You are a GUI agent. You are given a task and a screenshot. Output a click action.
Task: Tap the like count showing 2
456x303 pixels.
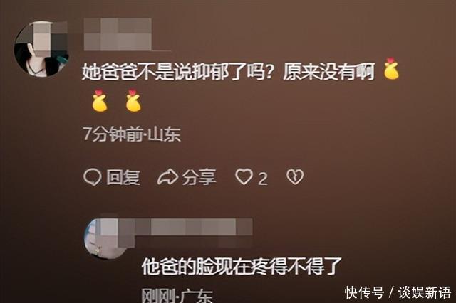263,179
